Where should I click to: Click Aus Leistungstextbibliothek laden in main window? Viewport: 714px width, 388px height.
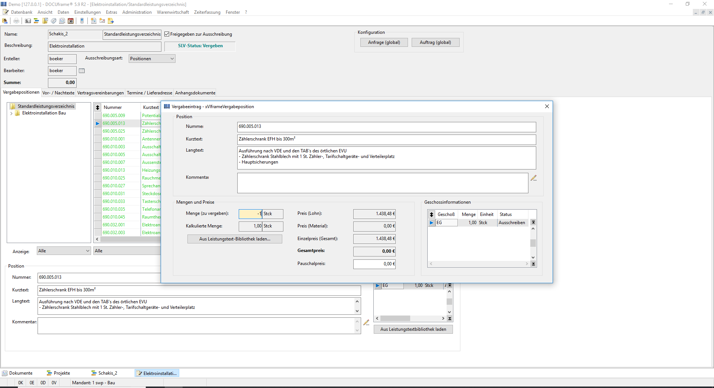click(x=413, y=329)
